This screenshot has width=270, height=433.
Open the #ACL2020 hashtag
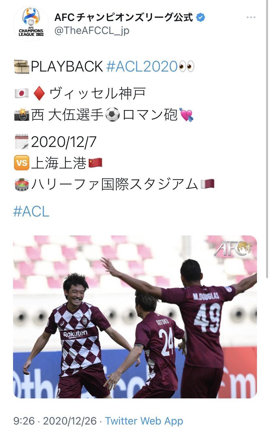click(x=142, y=67)
